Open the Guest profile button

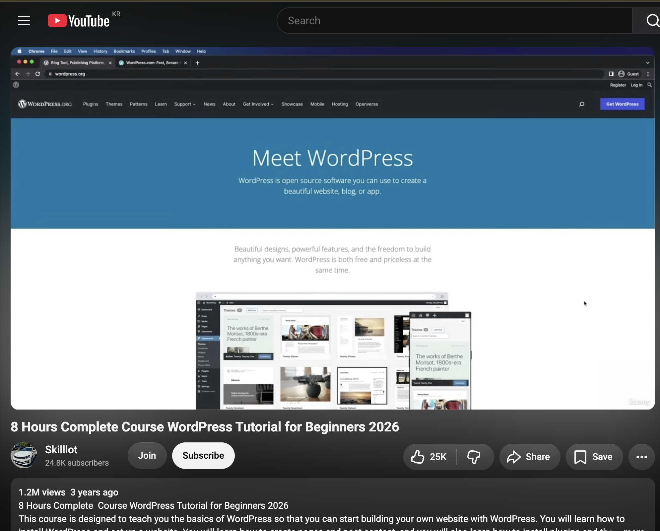point(628,74)
